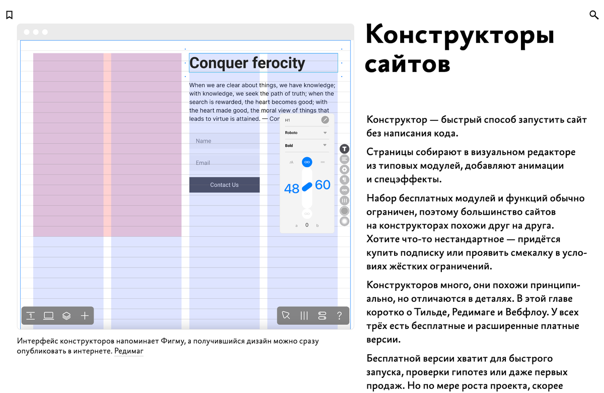The height and width of the screenshot is (393, 604).
Task: Click the plus add-widget icon
Action: 85,316
